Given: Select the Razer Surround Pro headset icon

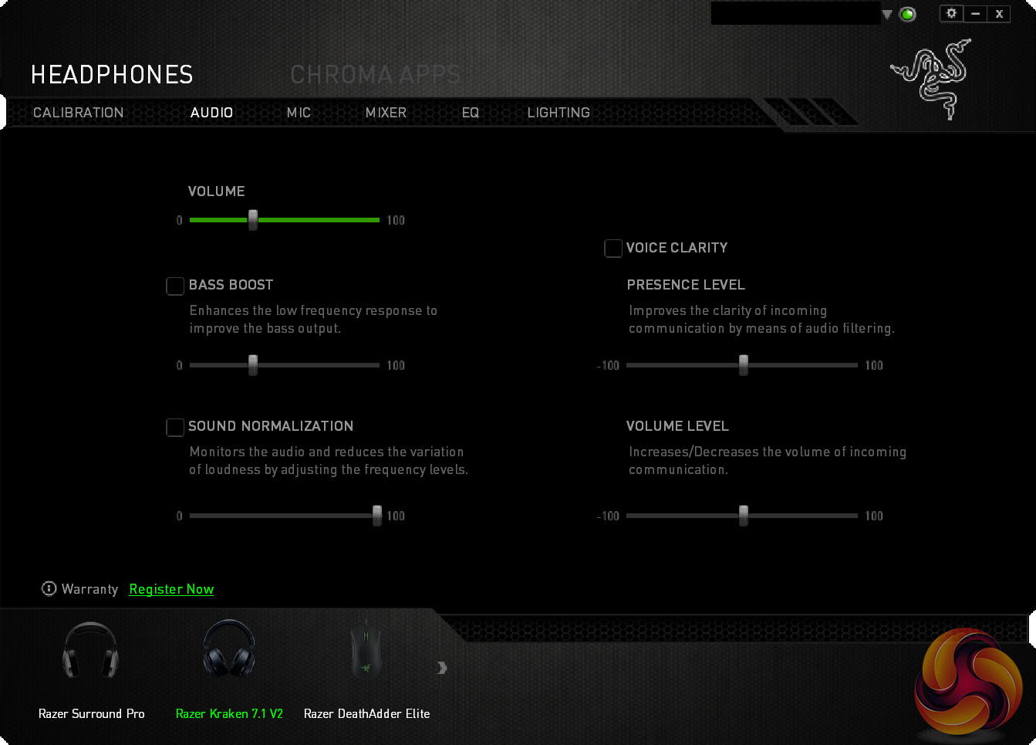Looking at the screenshot, I should point(90,650).
